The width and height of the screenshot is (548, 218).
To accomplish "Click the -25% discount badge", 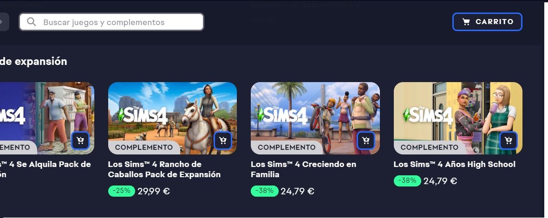I will tap(121, 191).
